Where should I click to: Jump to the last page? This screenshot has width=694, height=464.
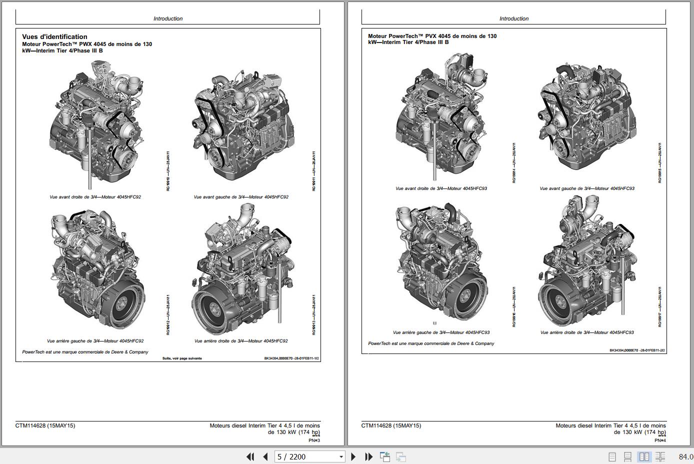click(x=368, y=456)
